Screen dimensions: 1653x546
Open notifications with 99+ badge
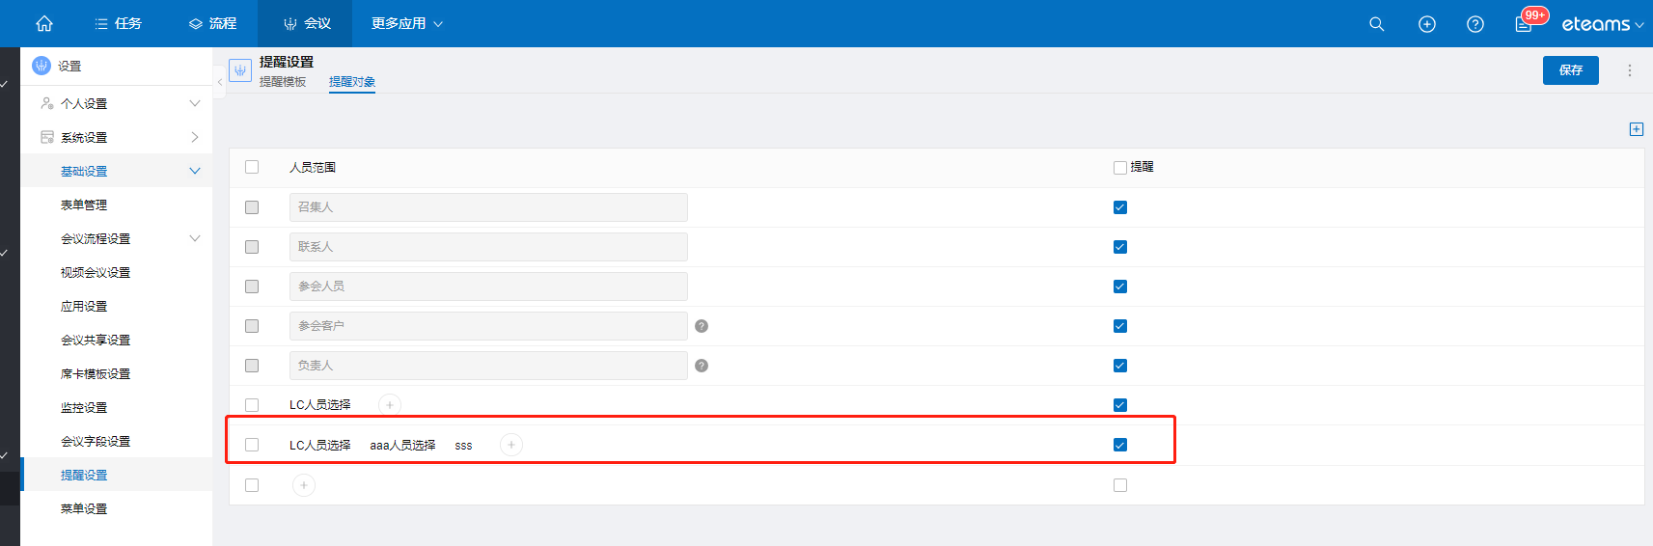tap(1525, 23)
